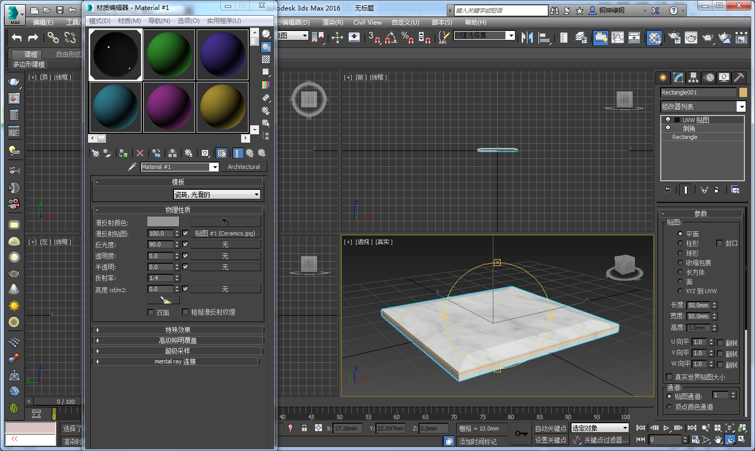Click Remove Modifier trash icon

tap(717, 190)
